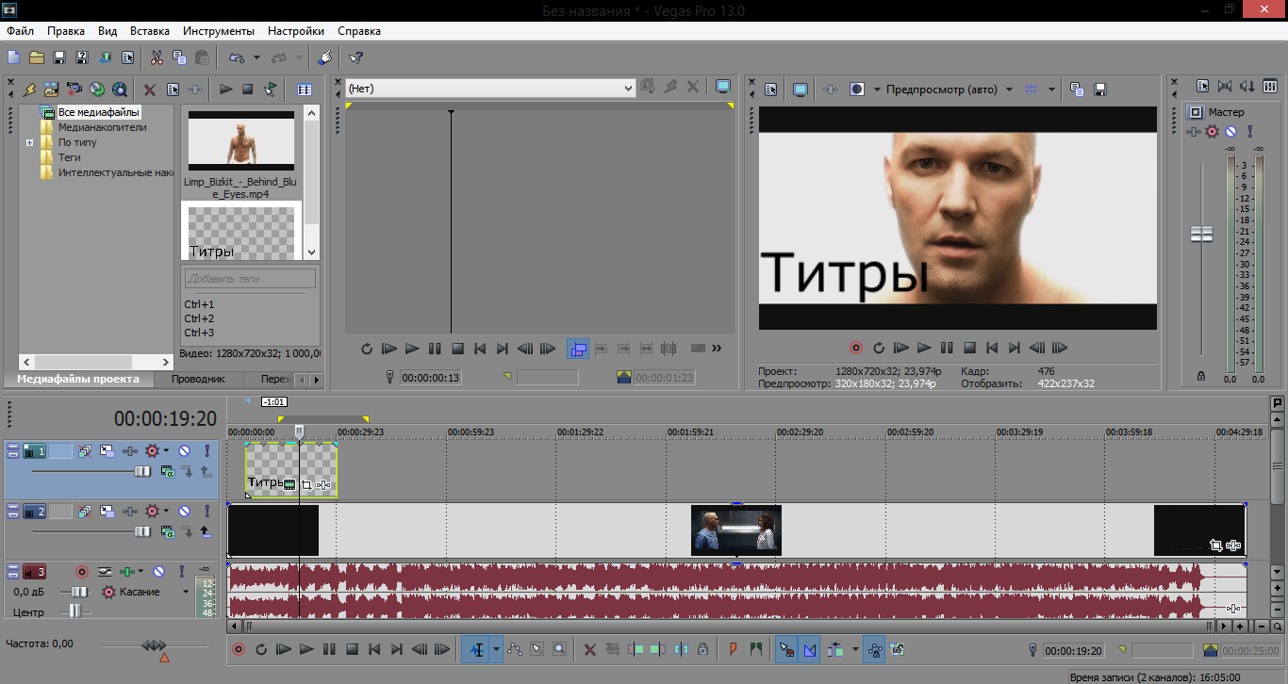Open the Предпросмотр (авто) quality dropdown
1288x684 pixels.
click(x=1009, y=90)
